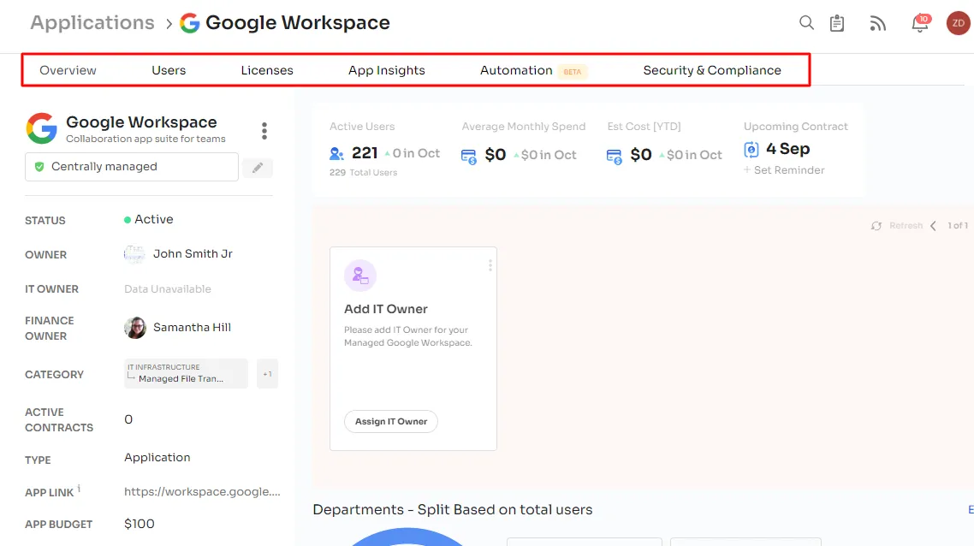The width and height of the screenshot is (974, 546).
Task: Click the App Link info icon
Action: [79, 489]
